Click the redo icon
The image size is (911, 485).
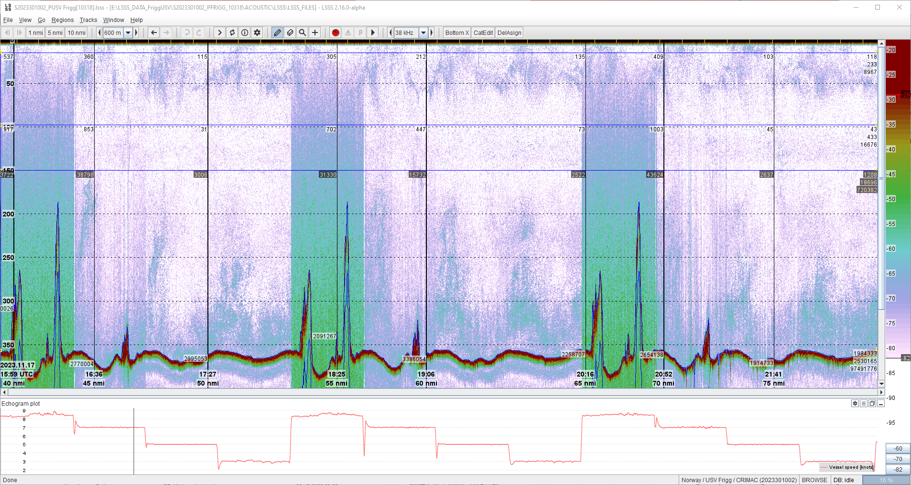click(x=199, y=32)
